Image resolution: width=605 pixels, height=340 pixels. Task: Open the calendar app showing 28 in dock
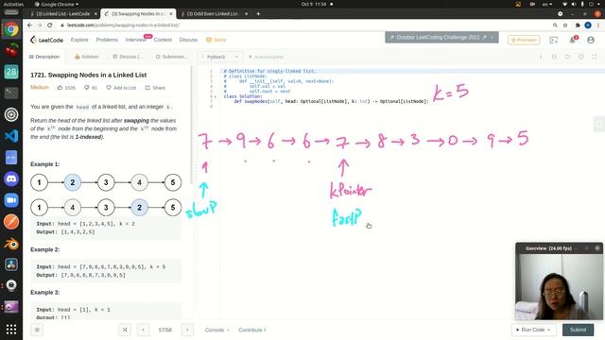coord(11,72)
